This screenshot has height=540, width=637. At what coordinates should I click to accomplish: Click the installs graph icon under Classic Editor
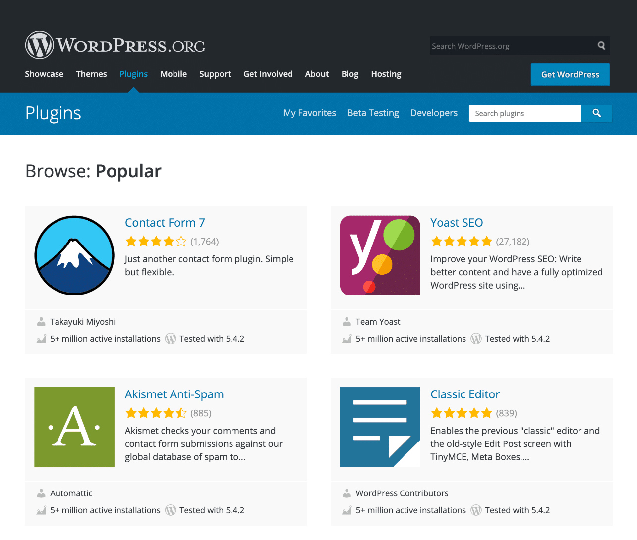coord(347,510)
